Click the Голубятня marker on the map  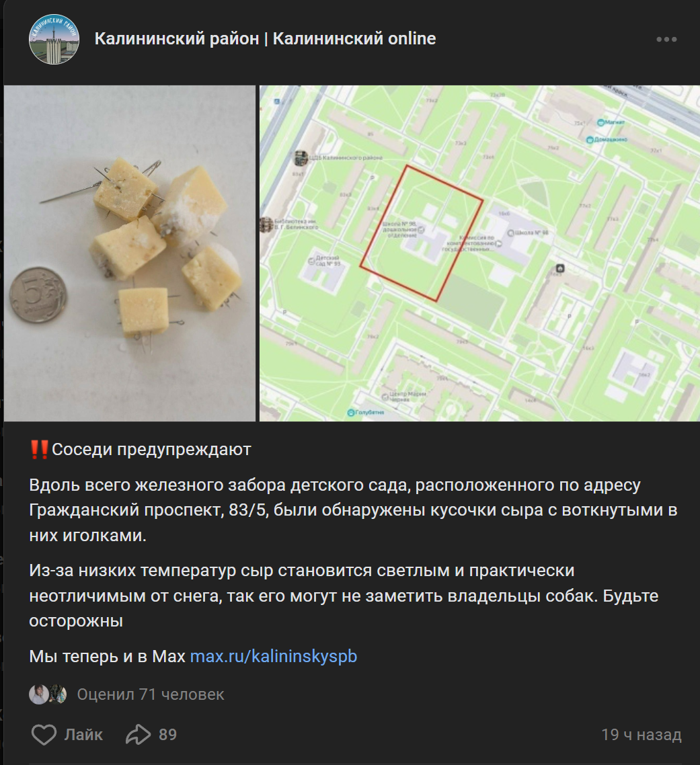click(350, 412)
